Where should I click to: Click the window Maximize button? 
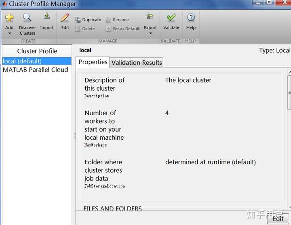point(269,2)
